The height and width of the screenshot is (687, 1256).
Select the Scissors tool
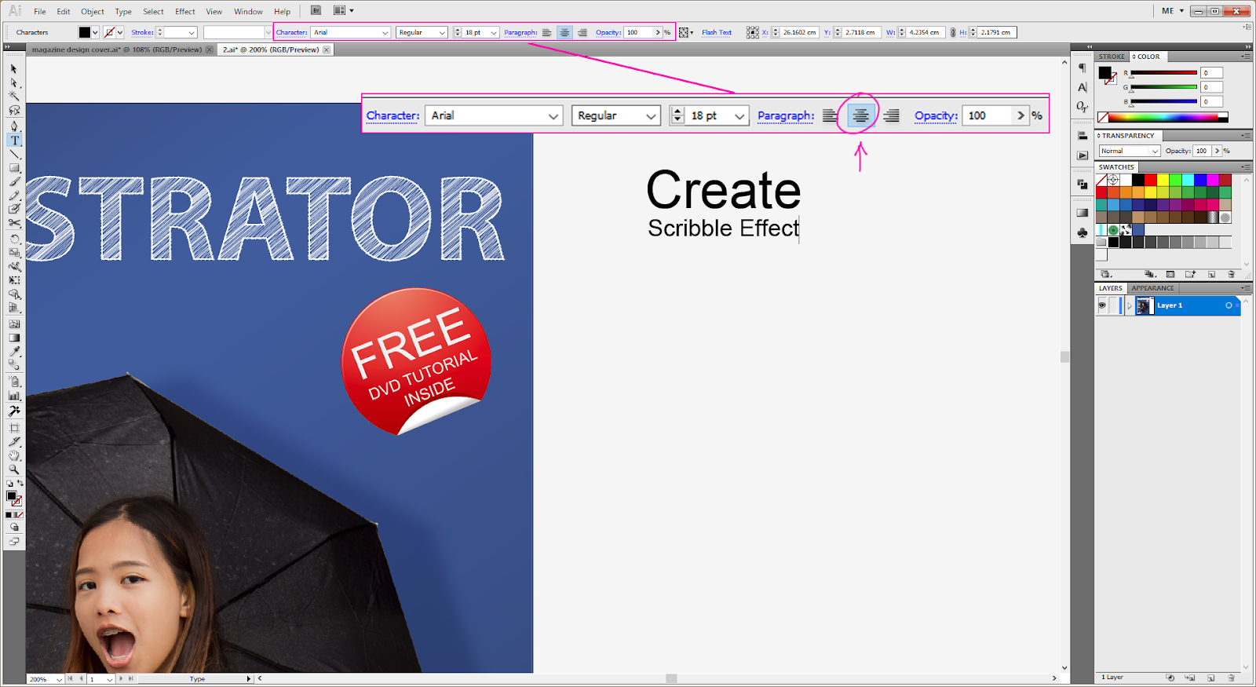coord(14,224)
